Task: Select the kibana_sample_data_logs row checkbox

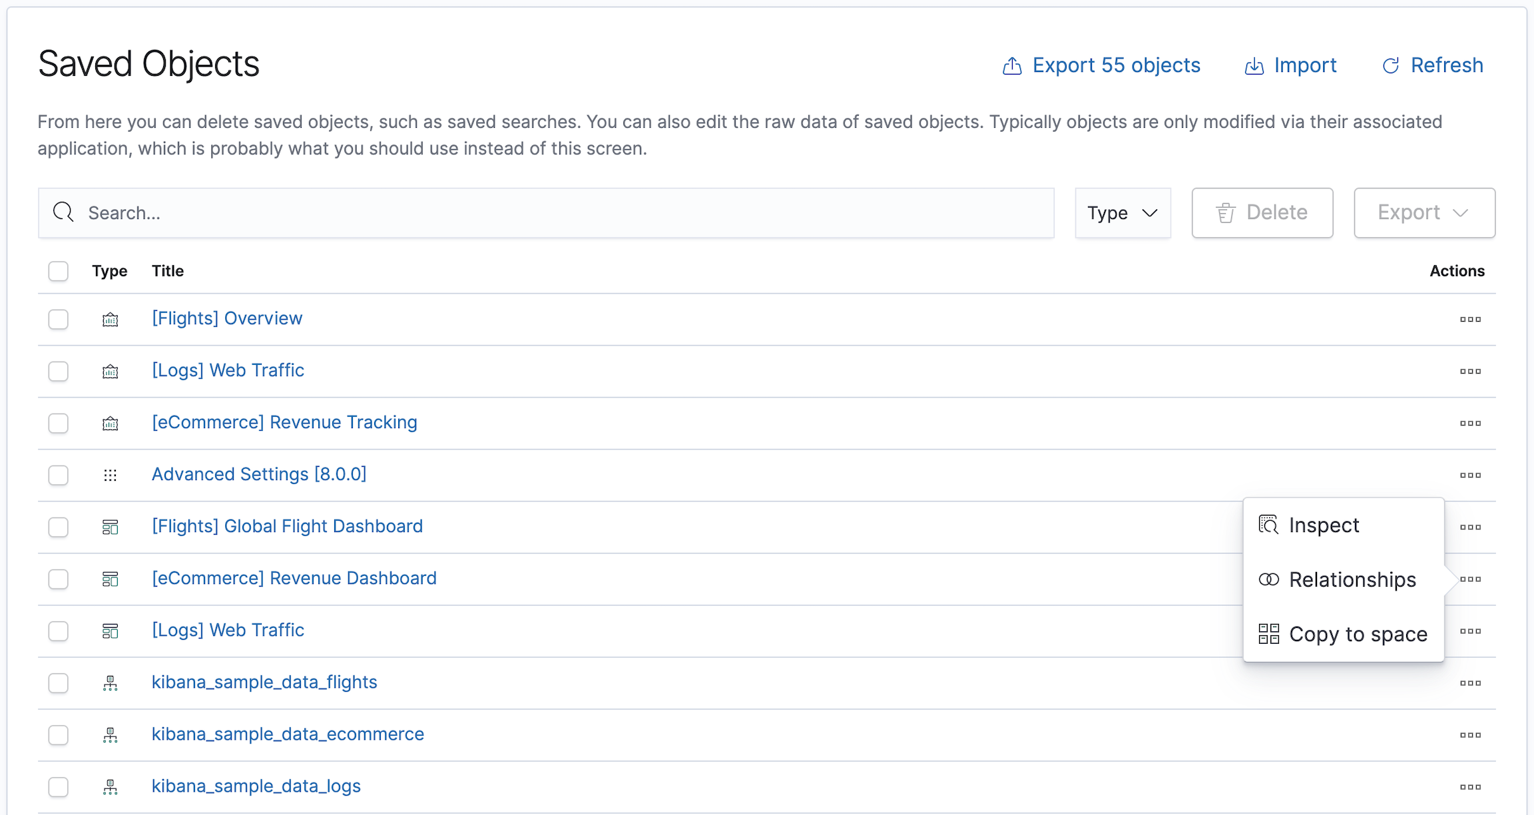Action: [x=59, y=787]
